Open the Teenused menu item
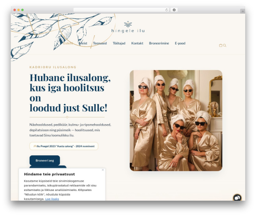256x216 pixels. point(100,43)
